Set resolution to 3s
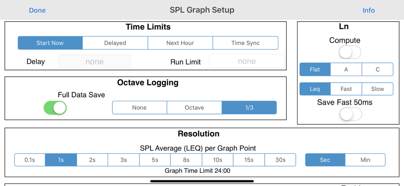 click(x=123, y=160)
